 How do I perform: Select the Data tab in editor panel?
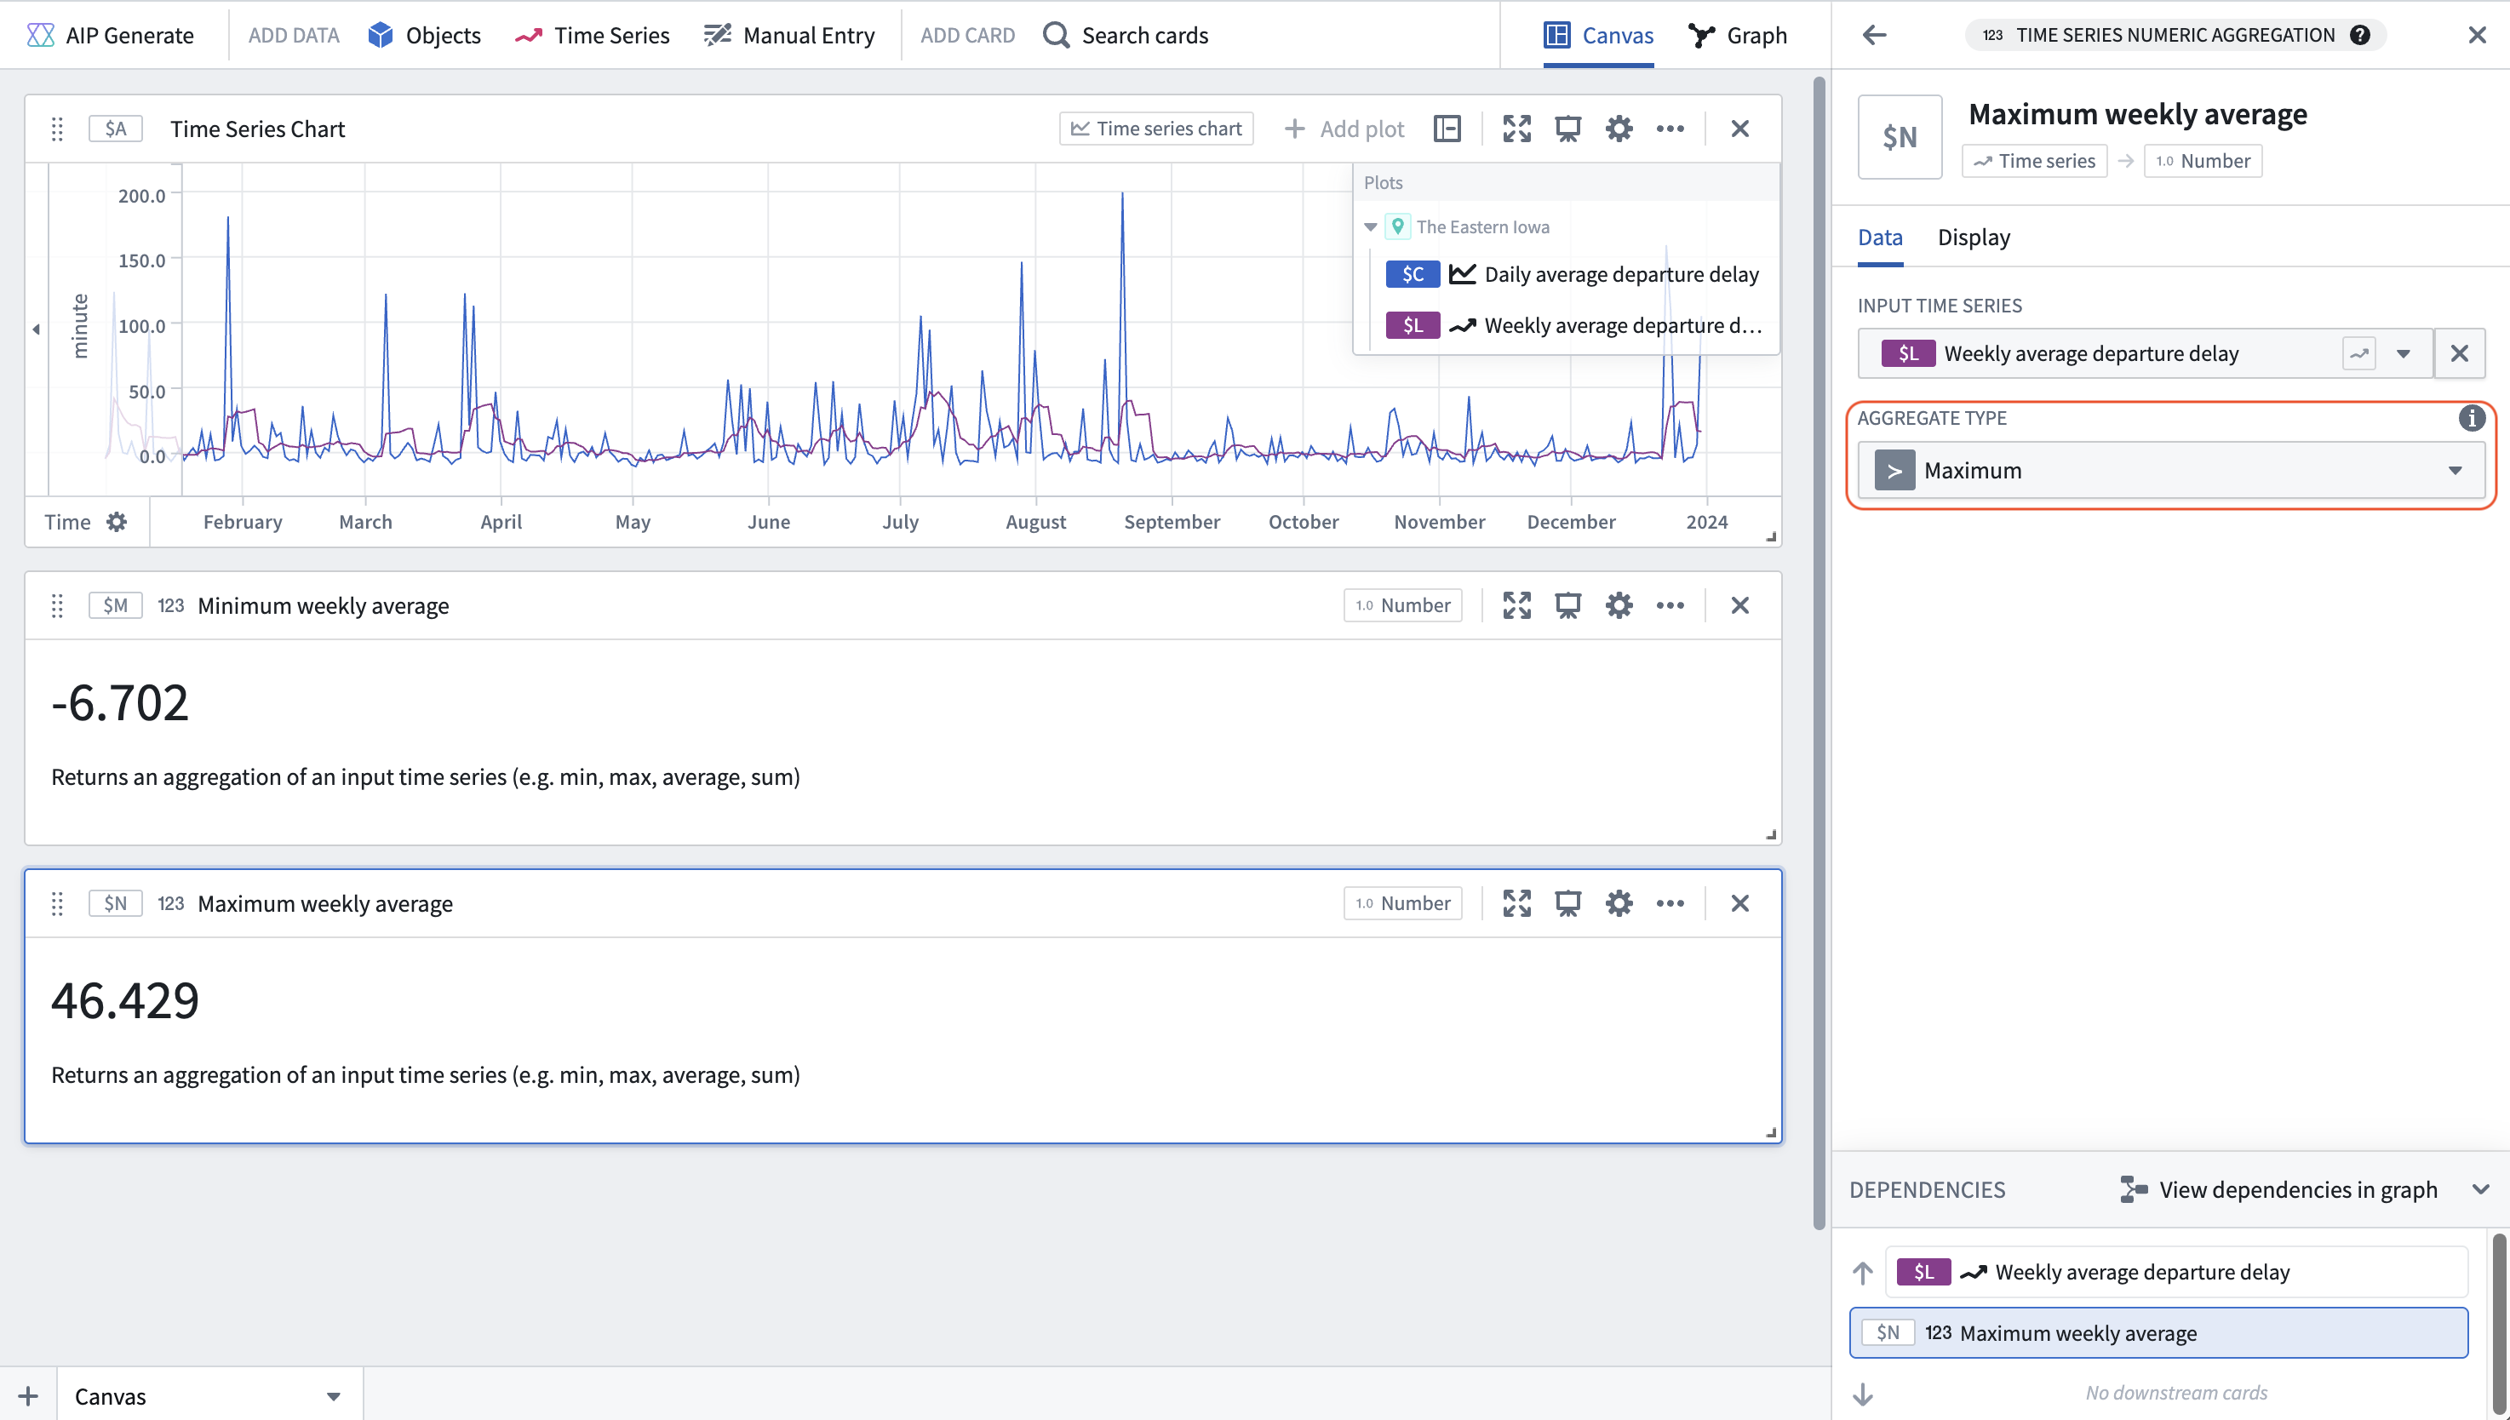pyautogui.click(x=1880, y=237)
